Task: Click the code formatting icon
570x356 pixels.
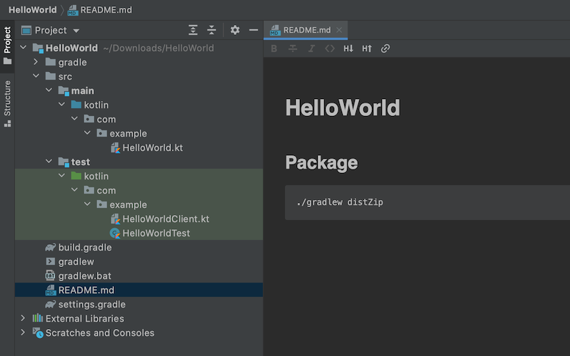Action: point(330,49)
